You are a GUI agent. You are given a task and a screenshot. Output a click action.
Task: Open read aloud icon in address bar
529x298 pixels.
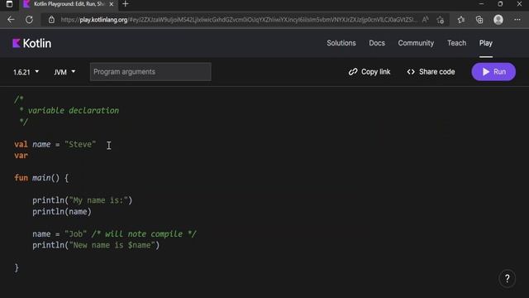(x=425, y=20)
